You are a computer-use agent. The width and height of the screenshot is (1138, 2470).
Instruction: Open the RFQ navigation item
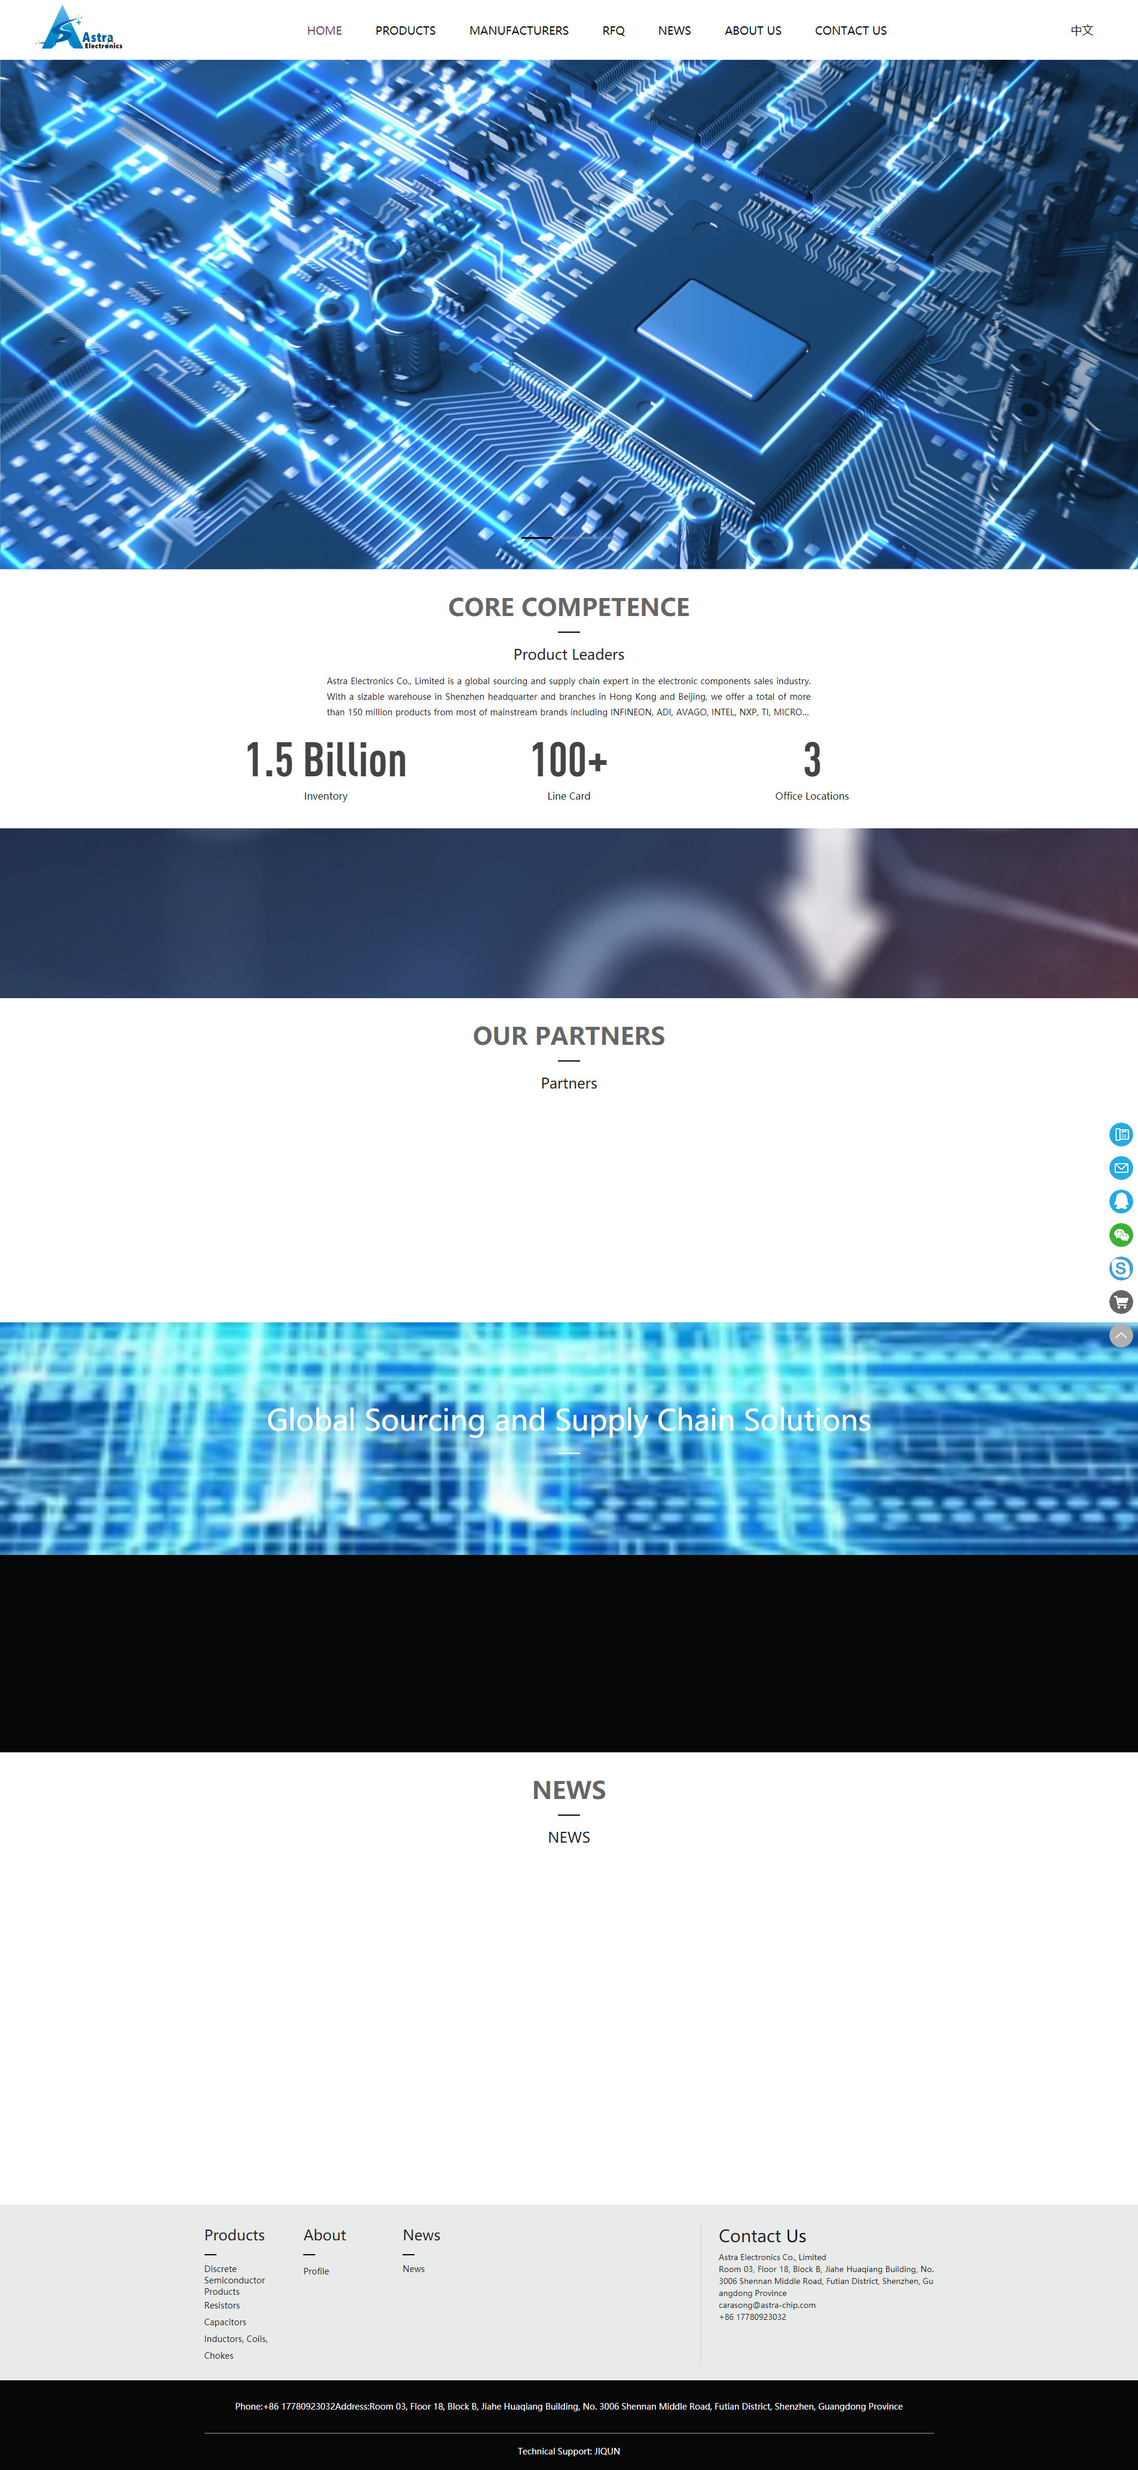click(612, 31)
